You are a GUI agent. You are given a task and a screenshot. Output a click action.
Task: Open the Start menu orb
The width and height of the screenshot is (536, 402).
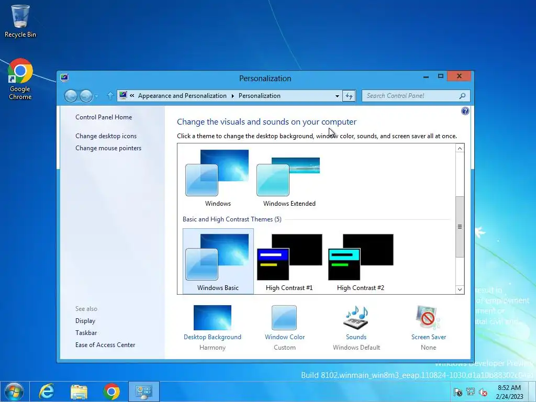pos(14,392)
